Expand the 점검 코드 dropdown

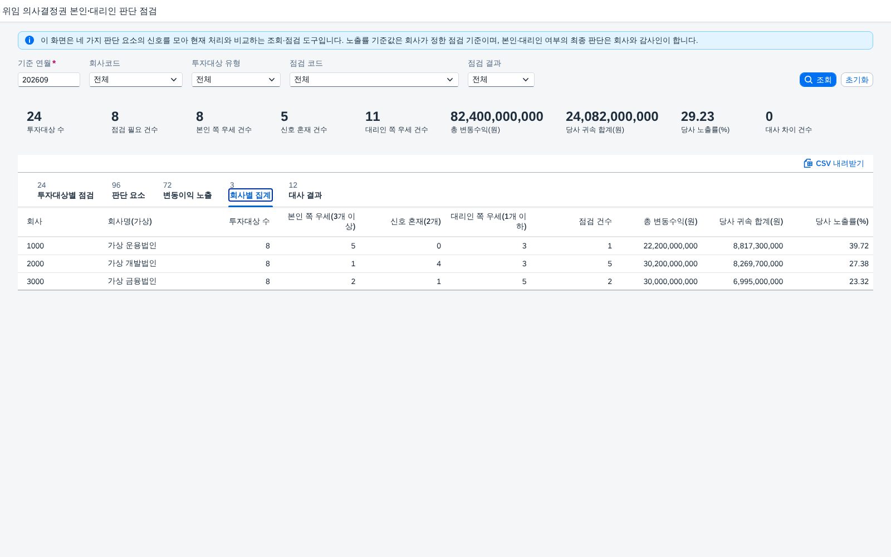click(374, 80)
